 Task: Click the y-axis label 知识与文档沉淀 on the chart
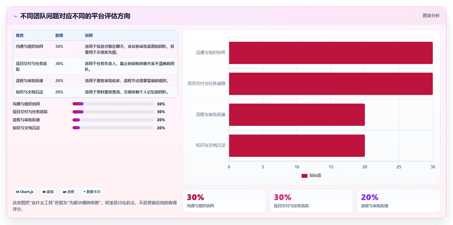coord(210,145)
